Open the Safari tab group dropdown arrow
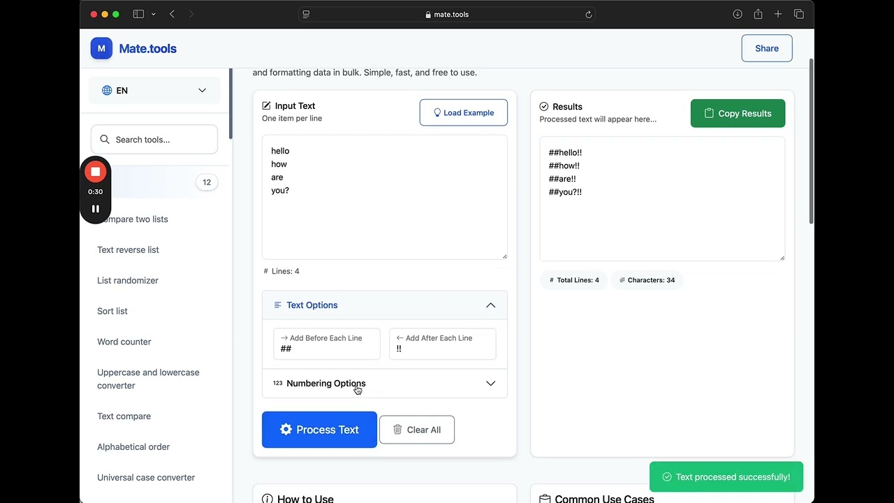This screenshot has height=503, width=894. (154, 14)
